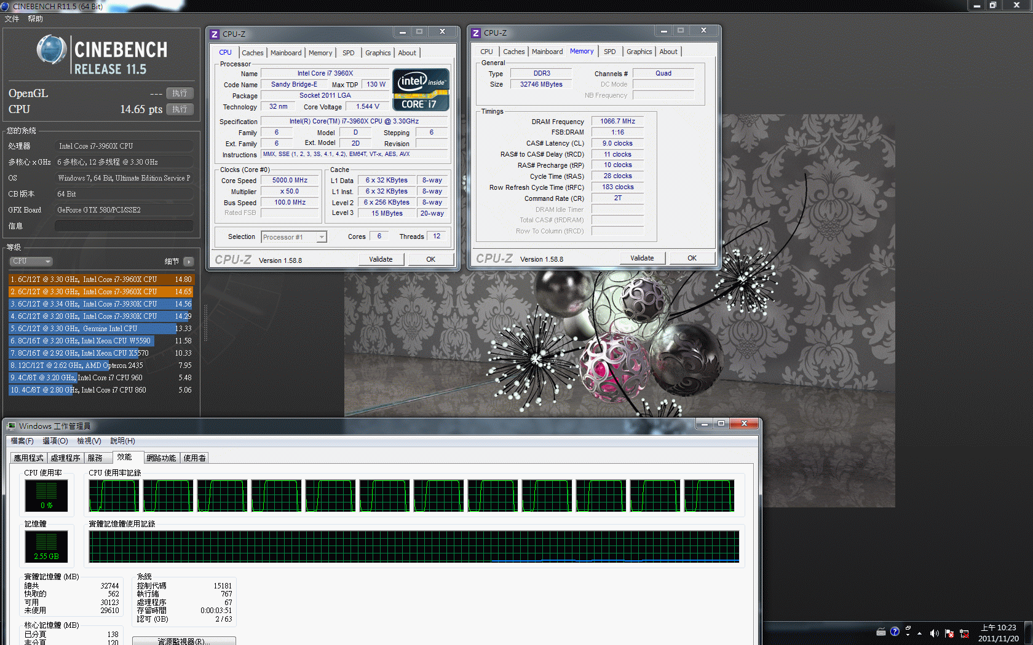Open Memory tab in left CPU-Z window
The image size is (1033, 645).
tap(320, 53)
